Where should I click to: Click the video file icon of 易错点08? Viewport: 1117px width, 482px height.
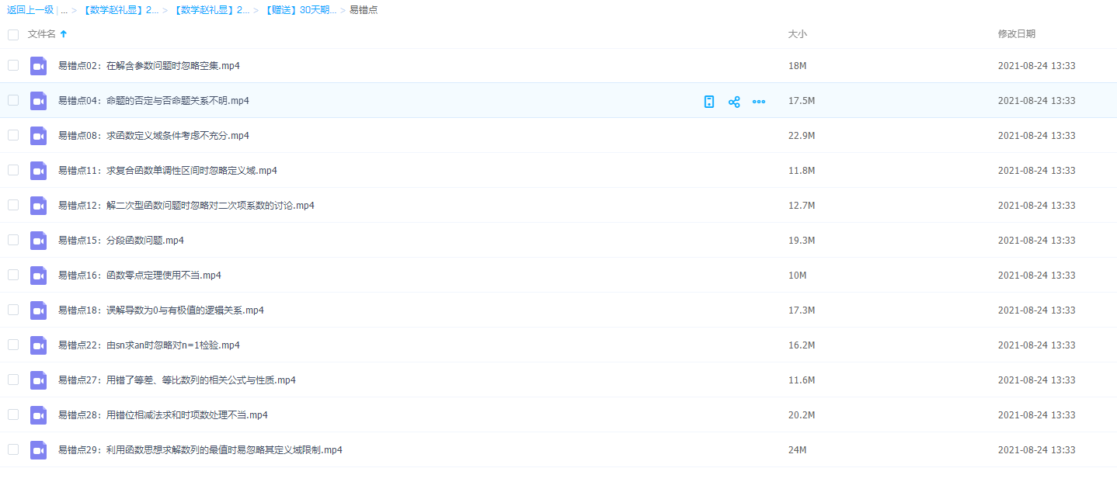click(39, 136)
